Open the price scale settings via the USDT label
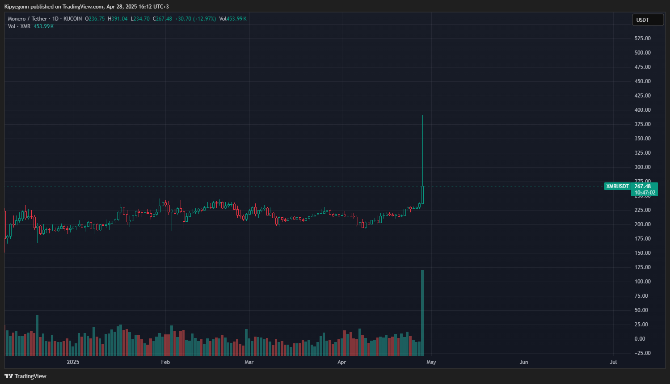670x384 pixels. (647, 19)
